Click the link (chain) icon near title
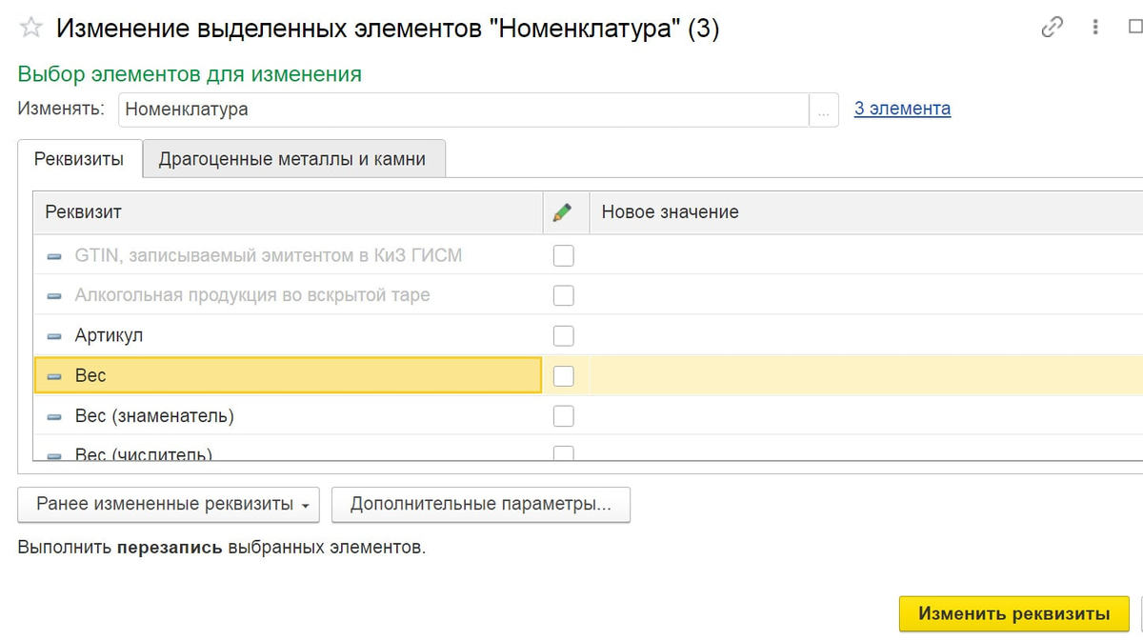The image size is (1143, 641). point(1052,28)
